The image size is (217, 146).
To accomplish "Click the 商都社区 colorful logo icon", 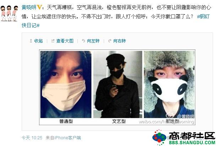I will point(159,138).
